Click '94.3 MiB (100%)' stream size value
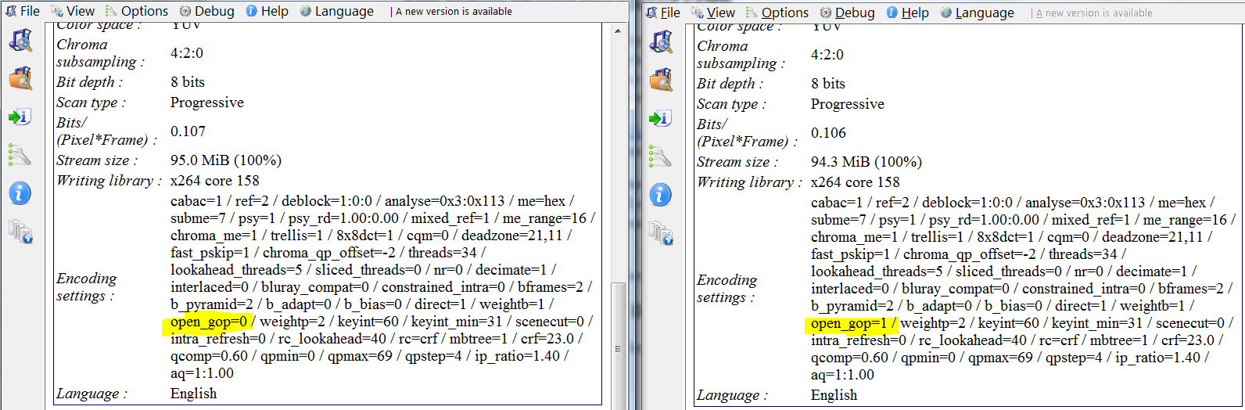Viewport: 1245px width, 410px height. click(866, 162)
